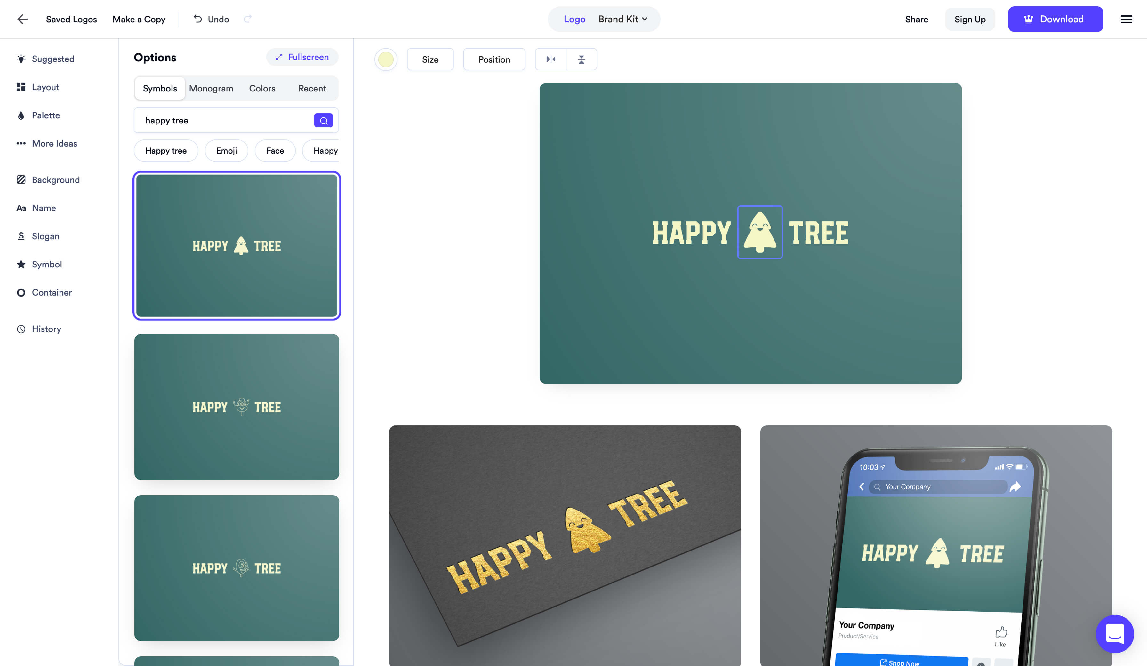Image resolution: width=1147 pixels, height=666 pixels.
Task: Click the Fullscreen toggle button
Action: [302, 57]
